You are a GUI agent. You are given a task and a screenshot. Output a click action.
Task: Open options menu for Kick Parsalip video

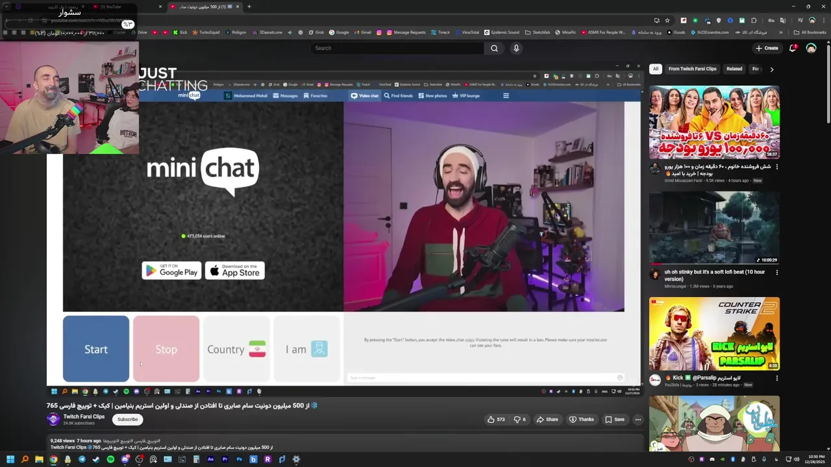[777, 378]
